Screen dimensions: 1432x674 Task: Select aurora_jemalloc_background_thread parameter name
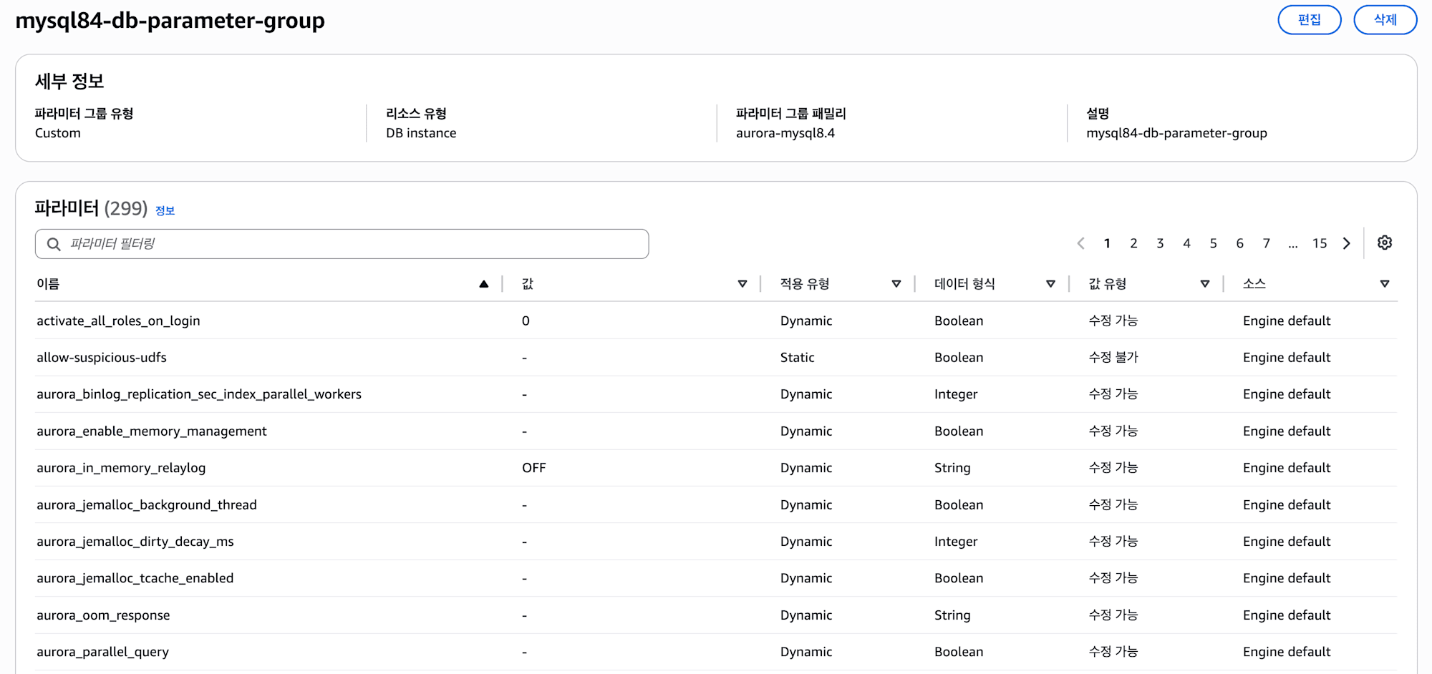147,504
